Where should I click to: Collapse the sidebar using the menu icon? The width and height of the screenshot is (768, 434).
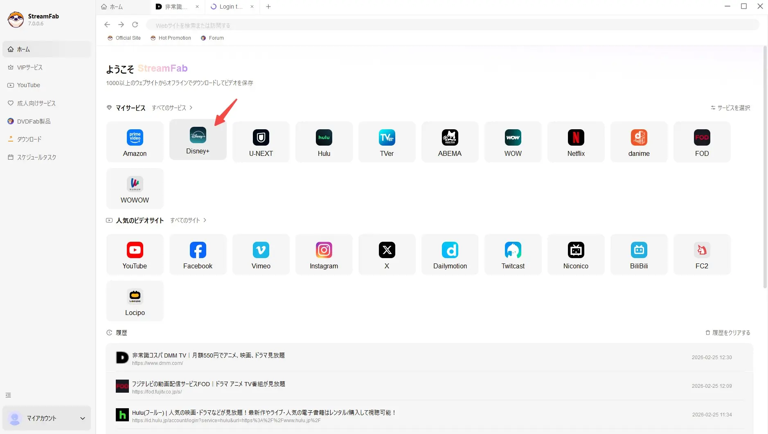tap(8, 395)
